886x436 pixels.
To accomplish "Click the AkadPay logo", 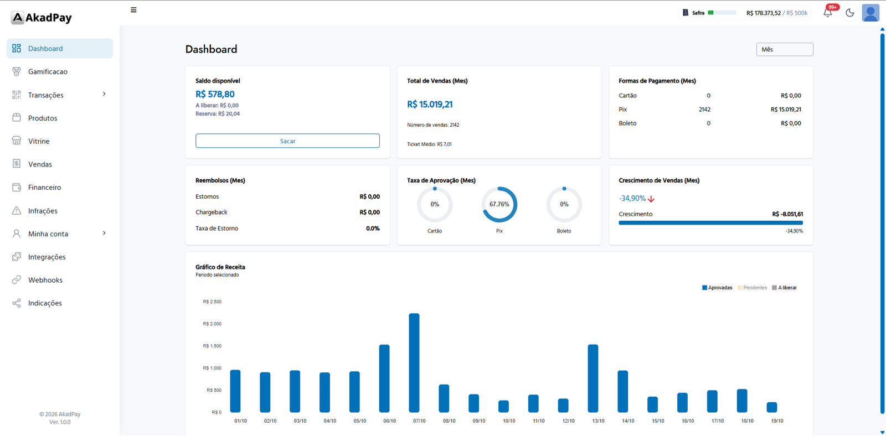I will 42,18.
